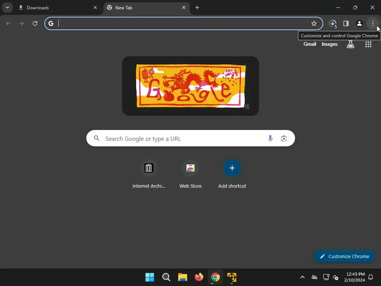Open the Customize and control Chrome menu
The image size is (381, 286).
coord(373,23)
